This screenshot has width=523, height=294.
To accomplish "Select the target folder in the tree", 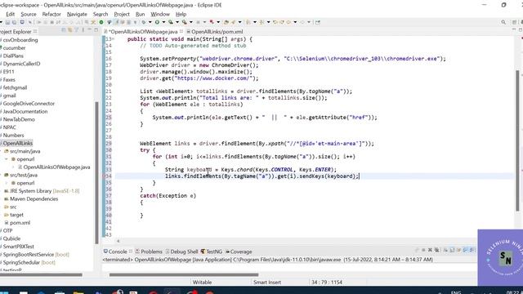I will click(14, 215).
